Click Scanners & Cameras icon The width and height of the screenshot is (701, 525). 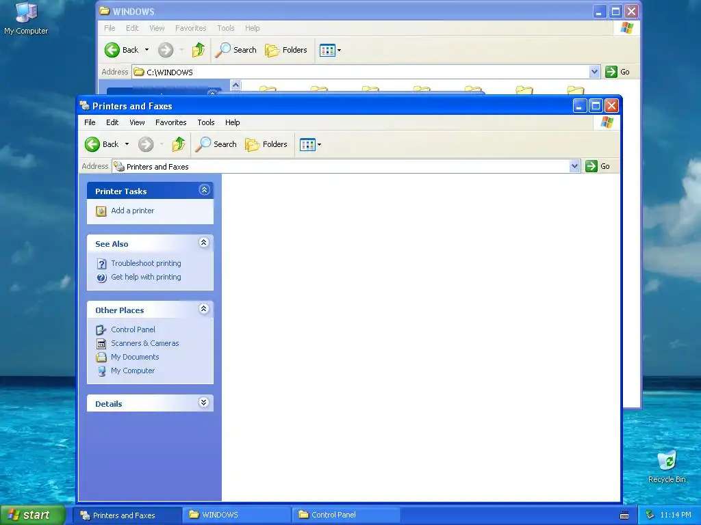(x=101, y=344)
